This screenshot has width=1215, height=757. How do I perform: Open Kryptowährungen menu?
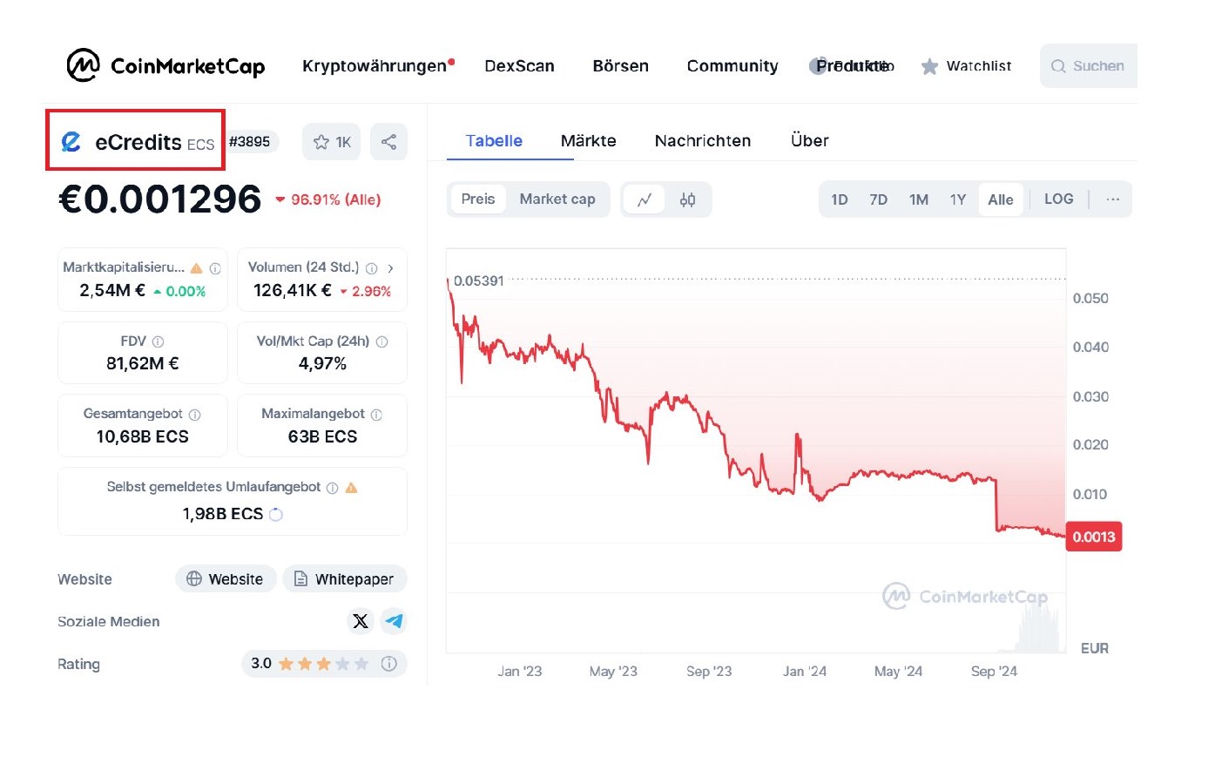tap(375, 66)
